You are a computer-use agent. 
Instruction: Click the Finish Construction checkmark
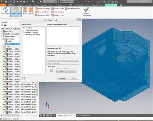[x=87, y=12]
